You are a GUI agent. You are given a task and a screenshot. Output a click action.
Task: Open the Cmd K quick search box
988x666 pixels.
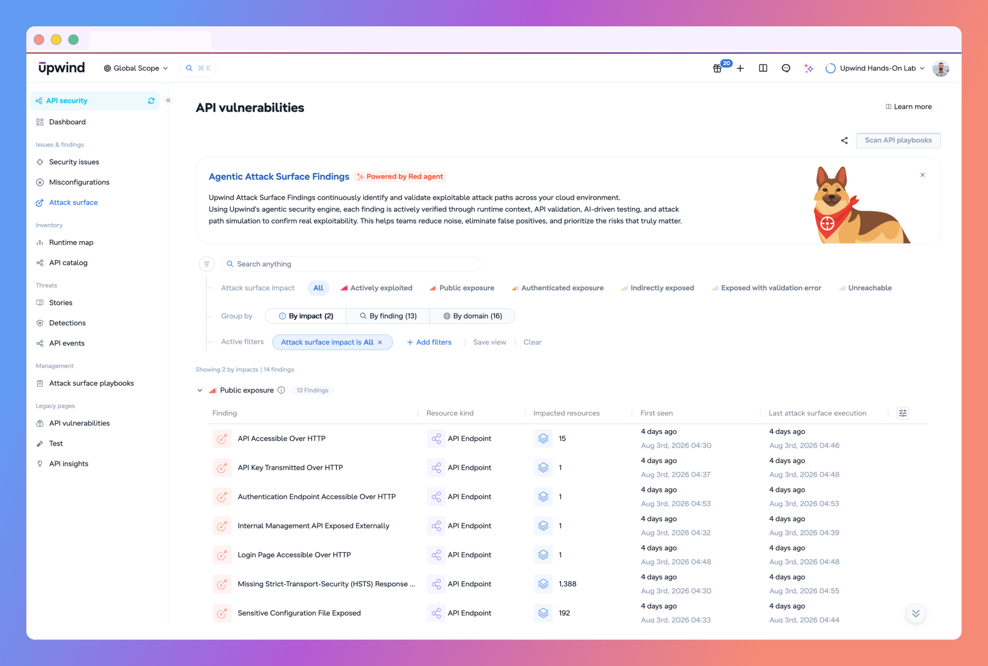pyautogui.click(x=198, y=68)
